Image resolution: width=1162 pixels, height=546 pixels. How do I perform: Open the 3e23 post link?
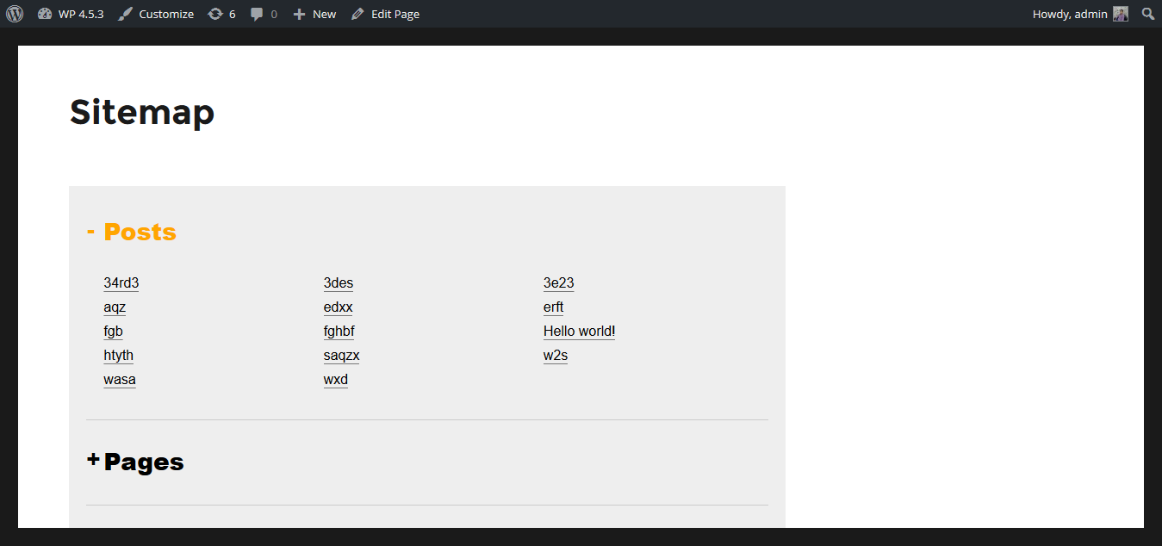[x=559, y=283]
